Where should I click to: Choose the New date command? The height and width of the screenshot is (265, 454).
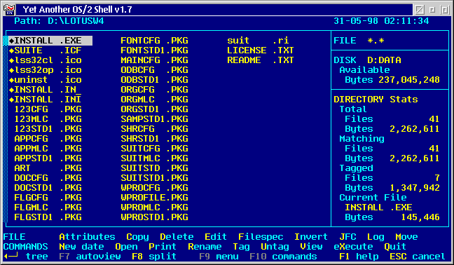click(81, 247)
